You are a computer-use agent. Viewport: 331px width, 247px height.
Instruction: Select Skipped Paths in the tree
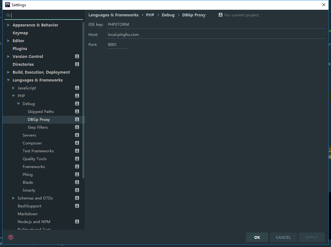click(x=41, y=111)
